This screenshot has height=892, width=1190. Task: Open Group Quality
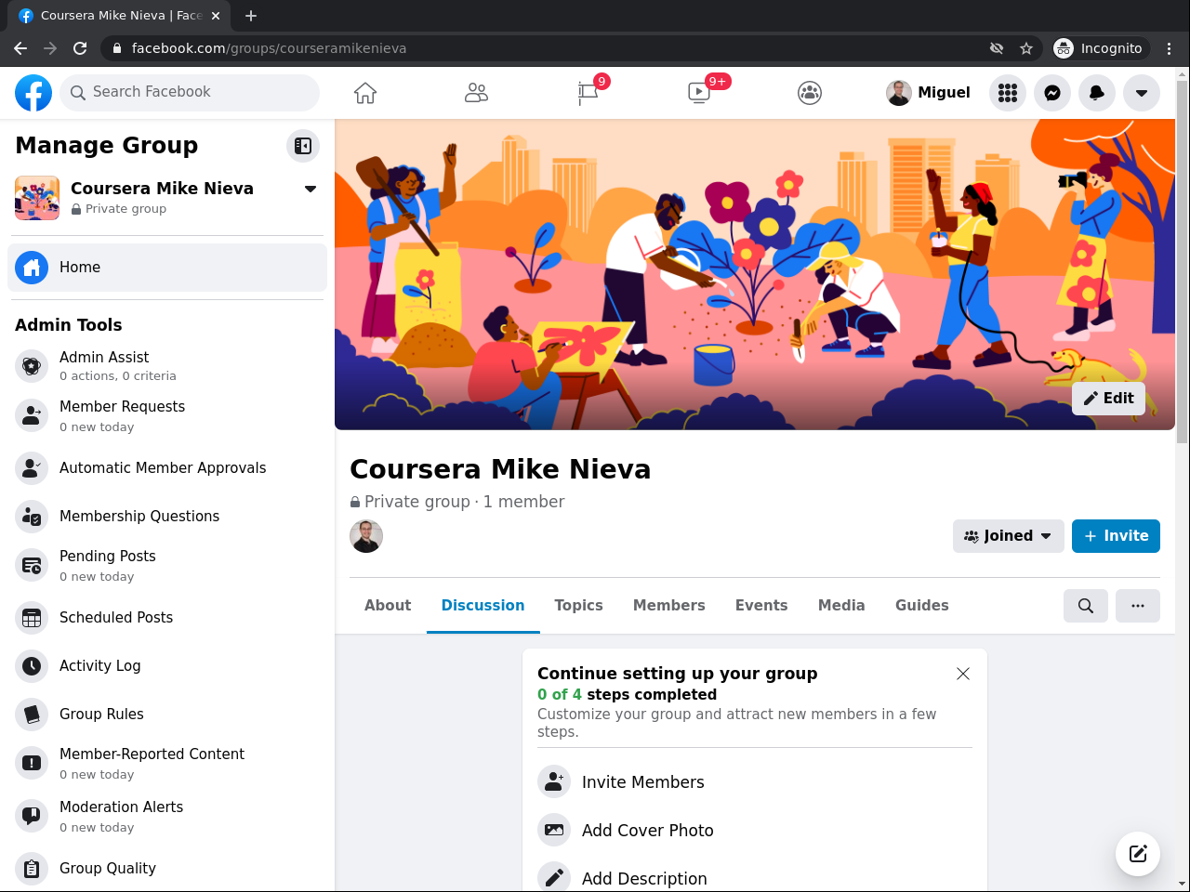tap(167, 868)
